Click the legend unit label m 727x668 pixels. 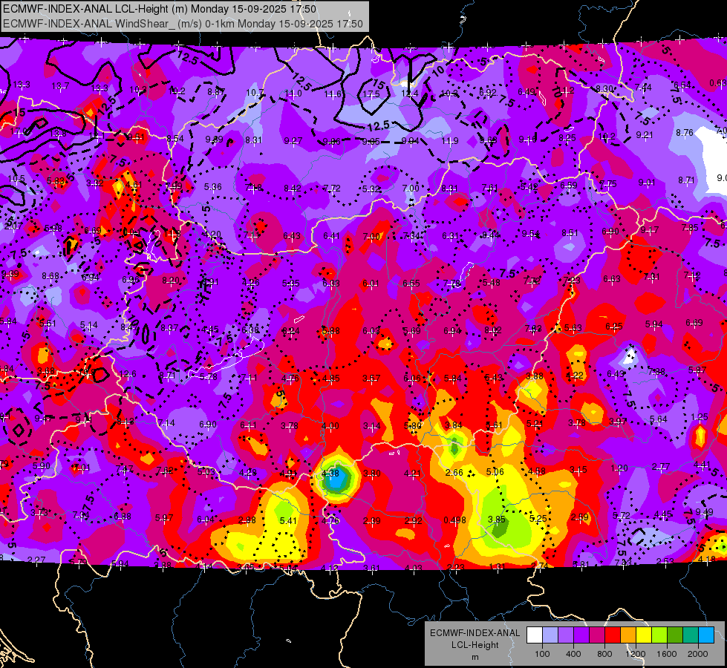(475, 658)
